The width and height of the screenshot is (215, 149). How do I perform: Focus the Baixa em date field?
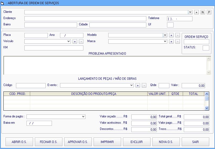pyautogui.click(x=39, y=123)
